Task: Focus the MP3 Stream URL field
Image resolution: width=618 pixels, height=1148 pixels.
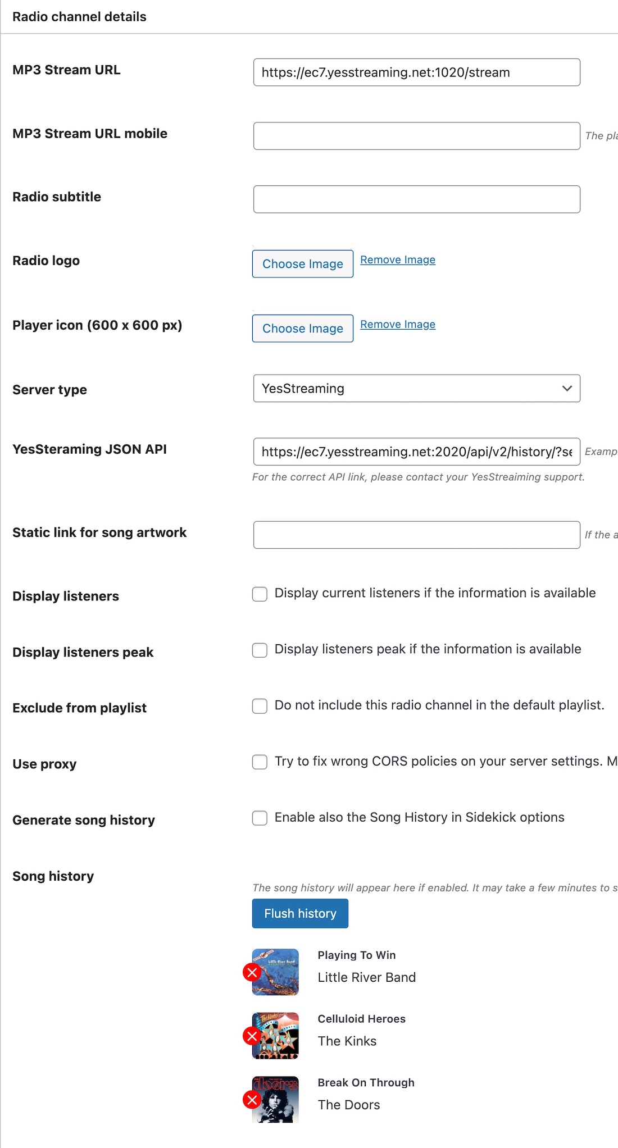Action: (x=417, y=72)
